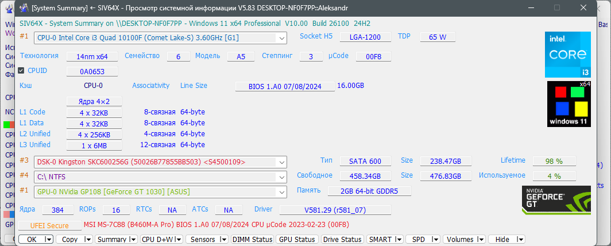Click the Степпинг value 3 box

point(311,56)
